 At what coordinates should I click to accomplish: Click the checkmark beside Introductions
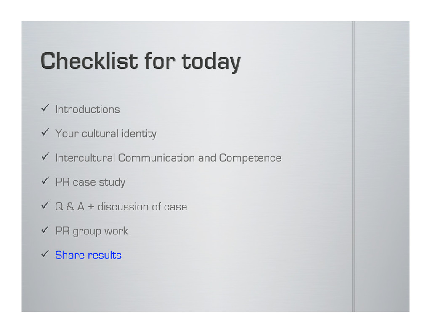coord(45,108)
